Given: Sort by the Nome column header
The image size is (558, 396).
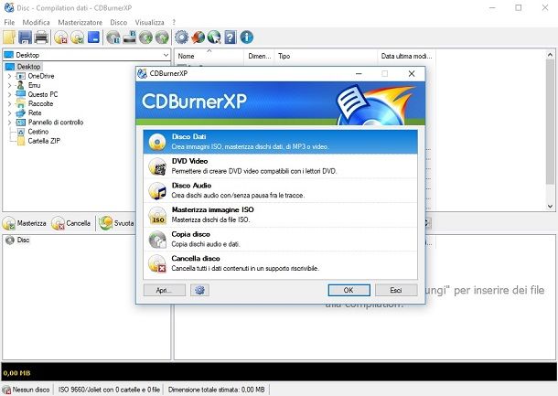Looking at the screenshot, I should pyautogui.click(x=209, y=56).
